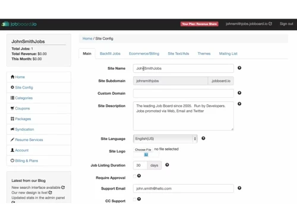Screen dimensions: 297x222
Task: Click the person icon beside Account
Action: (12, 150)
